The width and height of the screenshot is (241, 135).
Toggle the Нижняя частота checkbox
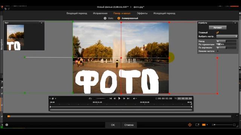click(x=218, y=51)
